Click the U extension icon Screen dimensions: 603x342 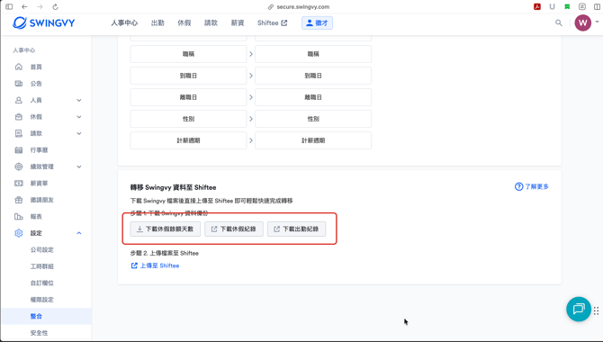click(x=553, y=6)
